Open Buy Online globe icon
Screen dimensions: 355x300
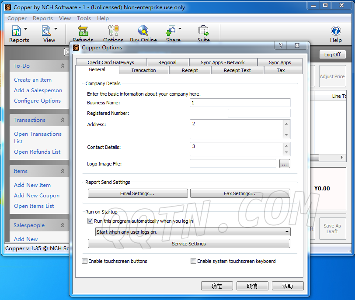pyautogui.click(x=143, y=31)
